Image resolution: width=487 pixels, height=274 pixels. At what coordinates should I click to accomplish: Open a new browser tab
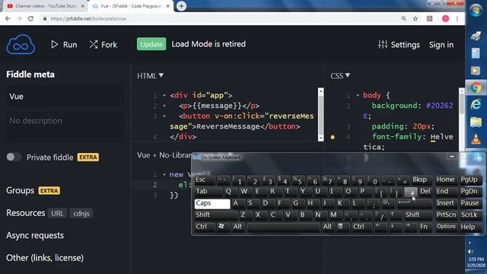tap(181, 6)
